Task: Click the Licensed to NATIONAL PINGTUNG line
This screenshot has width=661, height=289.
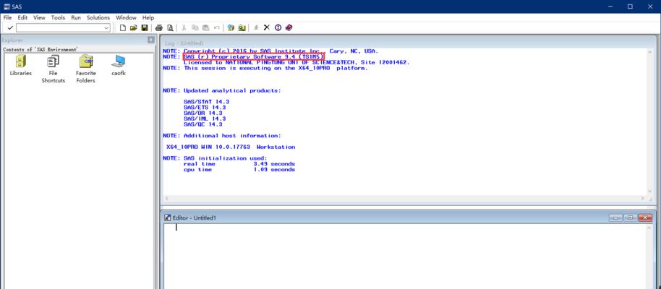Action: pyautogui.click(x=297, y=62)
